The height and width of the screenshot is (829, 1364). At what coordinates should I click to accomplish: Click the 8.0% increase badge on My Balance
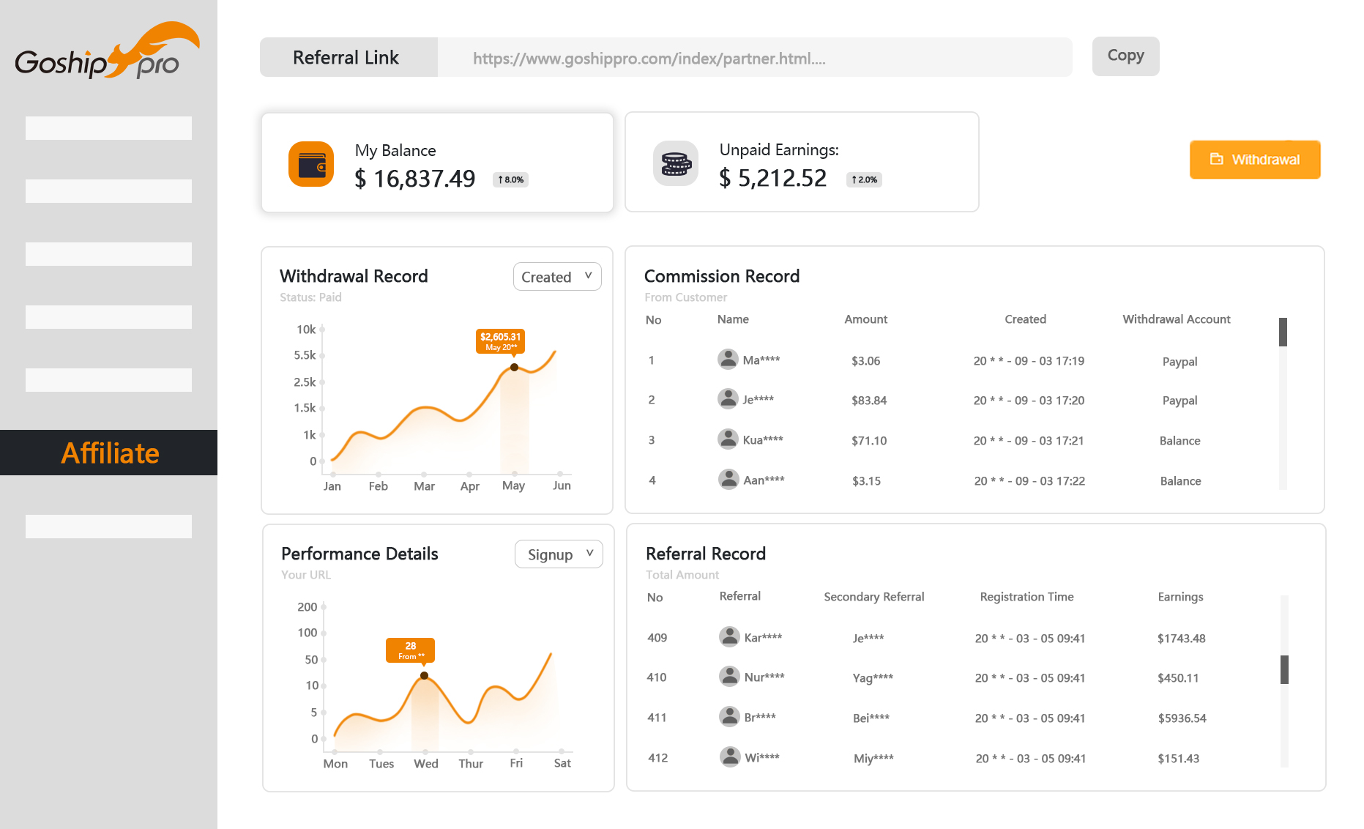(510, 179)
